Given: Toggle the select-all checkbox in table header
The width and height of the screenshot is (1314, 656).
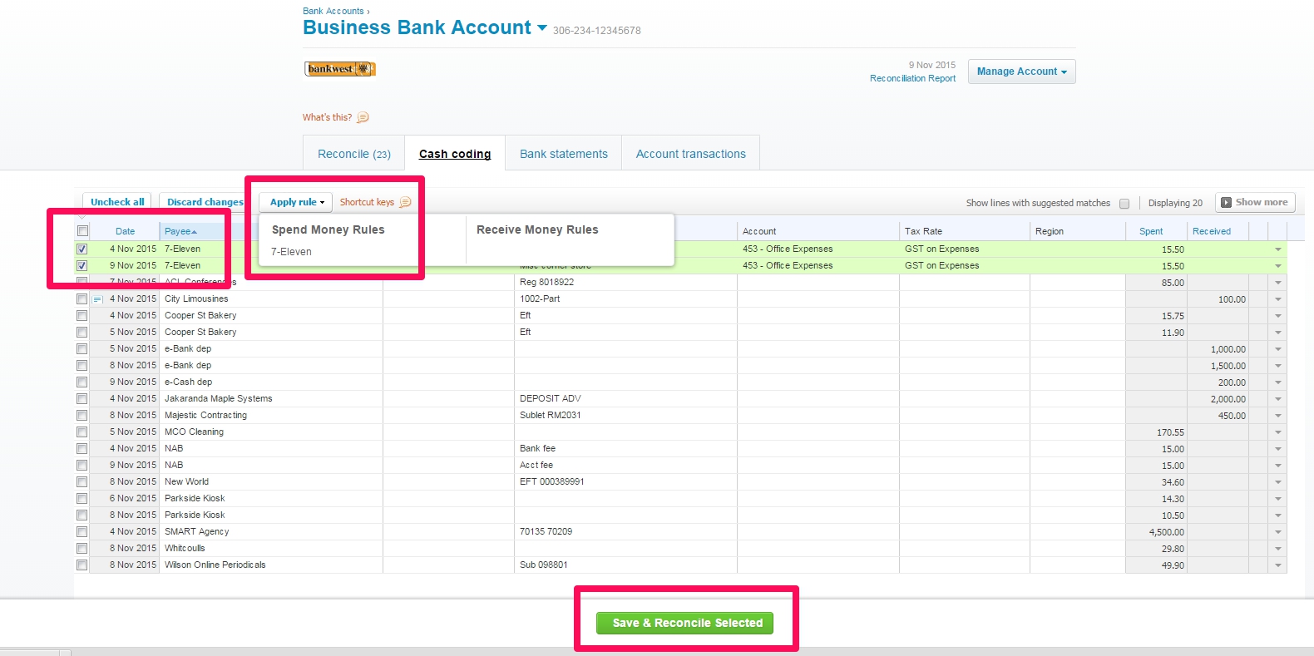Looking at the screenshot, I should (x=82, y=231).
